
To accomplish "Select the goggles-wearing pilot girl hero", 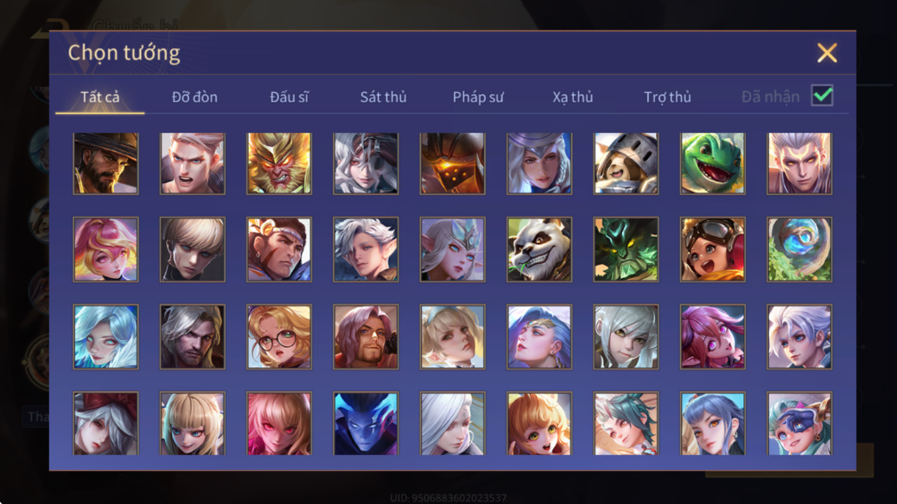I will 712,250.
